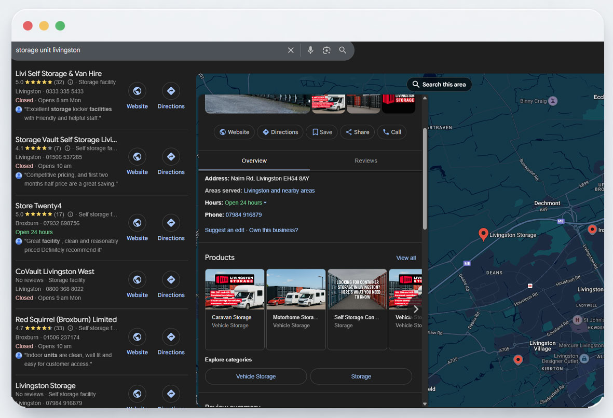Click the magnifier search icon in search bar
The width and height of the screenshot is (613, 418).
pyautogui.click(x=343, y=50)
